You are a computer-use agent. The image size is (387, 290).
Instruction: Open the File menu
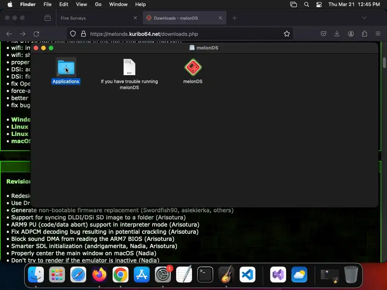coord(47,5)
